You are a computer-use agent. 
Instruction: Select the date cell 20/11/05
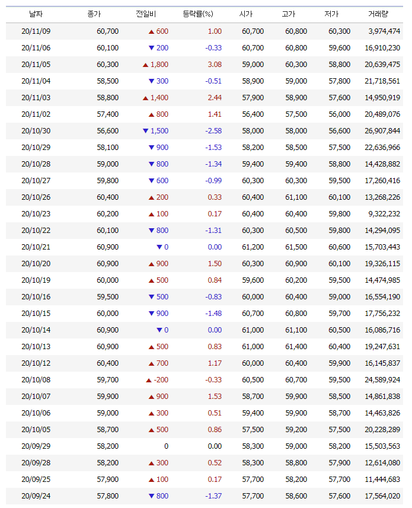tap(36, 65)
